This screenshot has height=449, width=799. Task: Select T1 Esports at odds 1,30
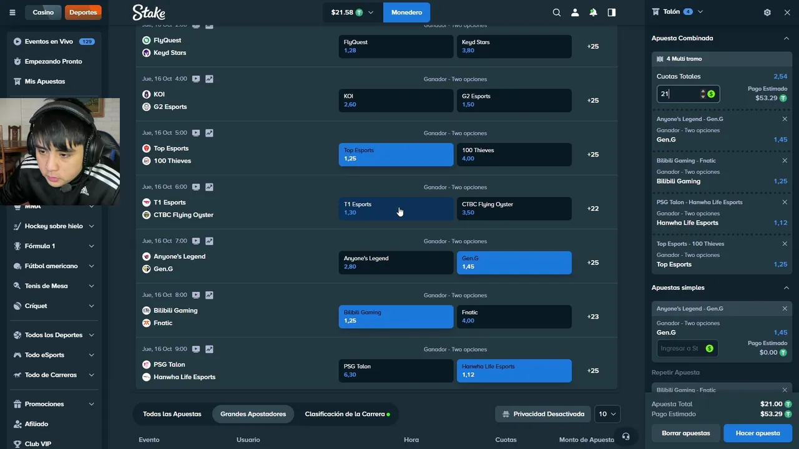396,208
